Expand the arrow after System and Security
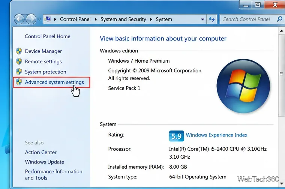285x189 pixels. pos(151,19)
